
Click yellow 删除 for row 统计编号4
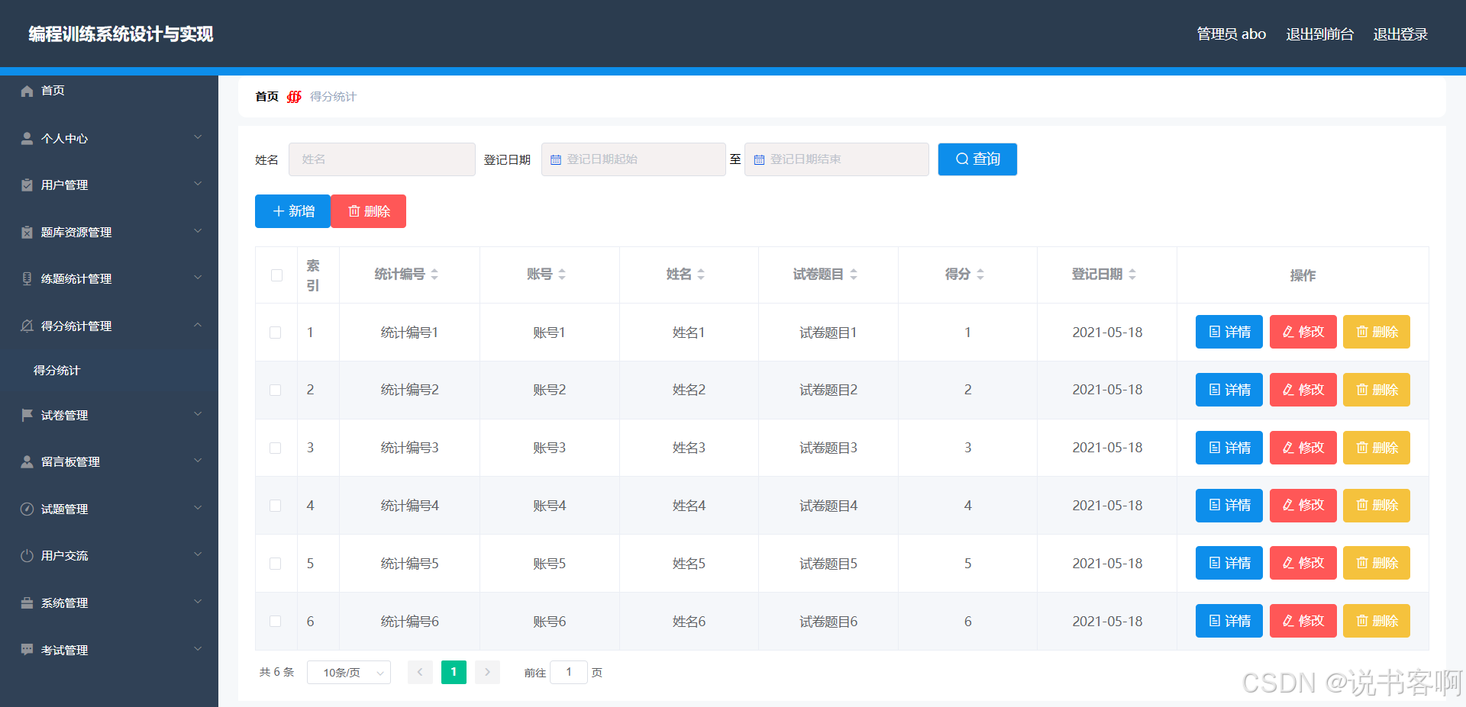[1377, 505]
